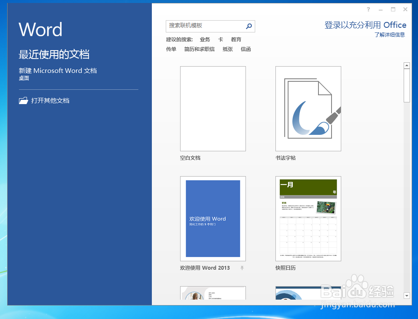Viewport: 418px width, 319px height.
Task: Choose the 欢迎使用 Word template thumbnail
Action: 213,219
